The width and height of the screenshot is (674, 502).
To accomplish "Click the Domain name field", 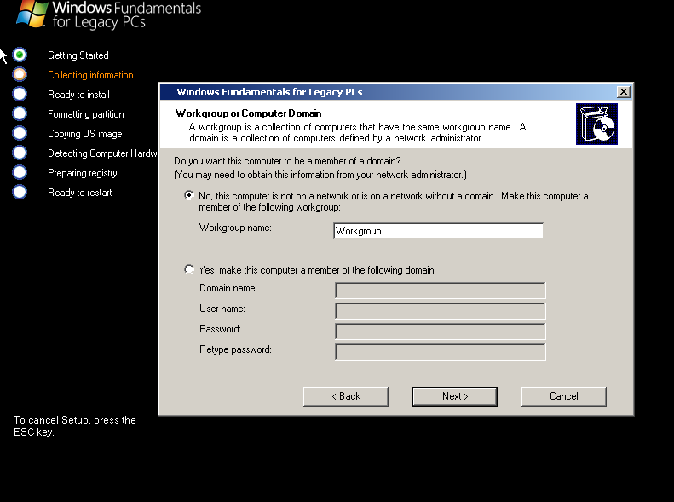I will pyautogui.click(x=441, y=290).
